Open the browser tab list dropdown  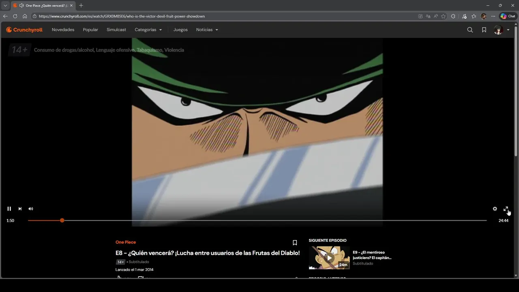click(x=5, y=6)
